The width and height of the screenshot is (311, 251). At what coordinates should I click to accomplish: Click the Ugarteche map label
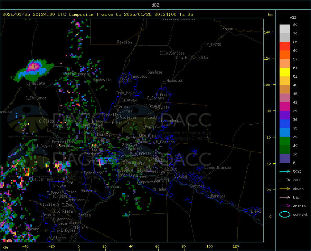[93, 173]
